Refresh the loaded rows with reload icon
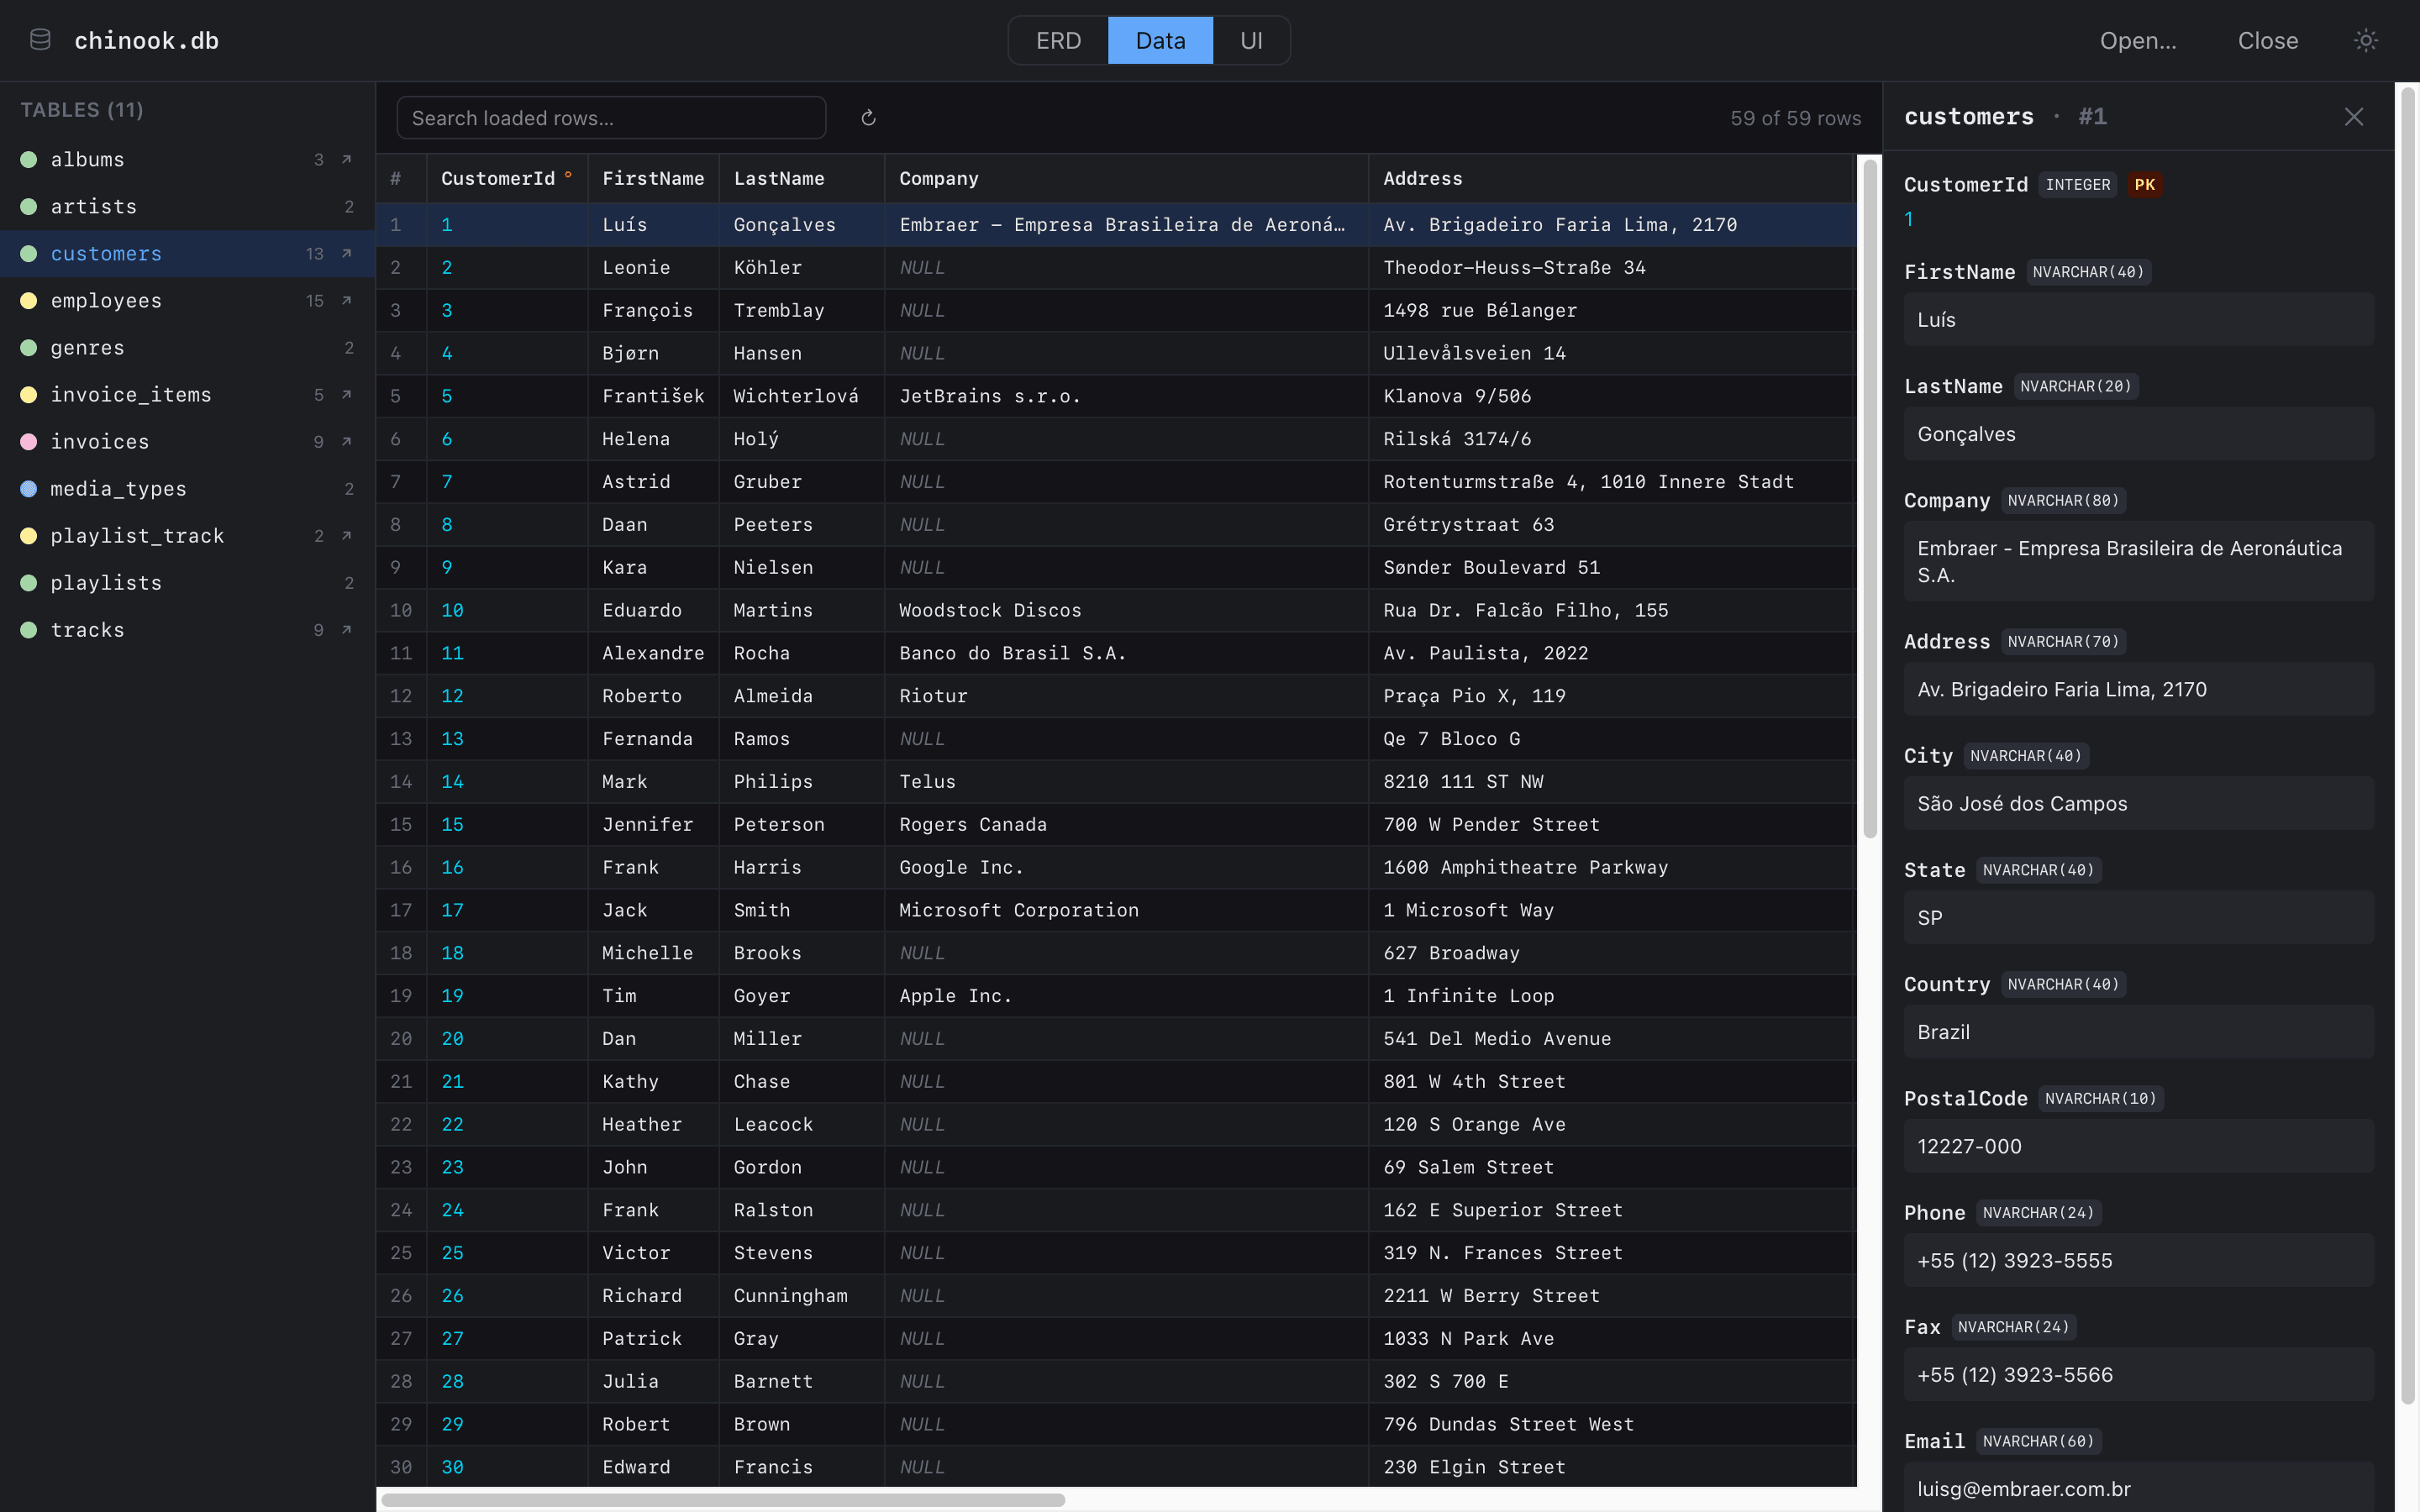 (x=868, y=118)
